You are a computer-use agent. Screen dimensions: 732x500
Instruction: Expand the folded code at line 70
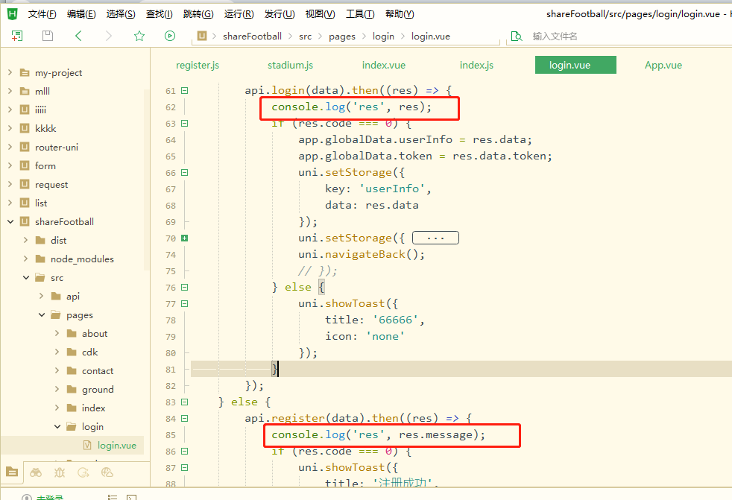pos(184,238)
